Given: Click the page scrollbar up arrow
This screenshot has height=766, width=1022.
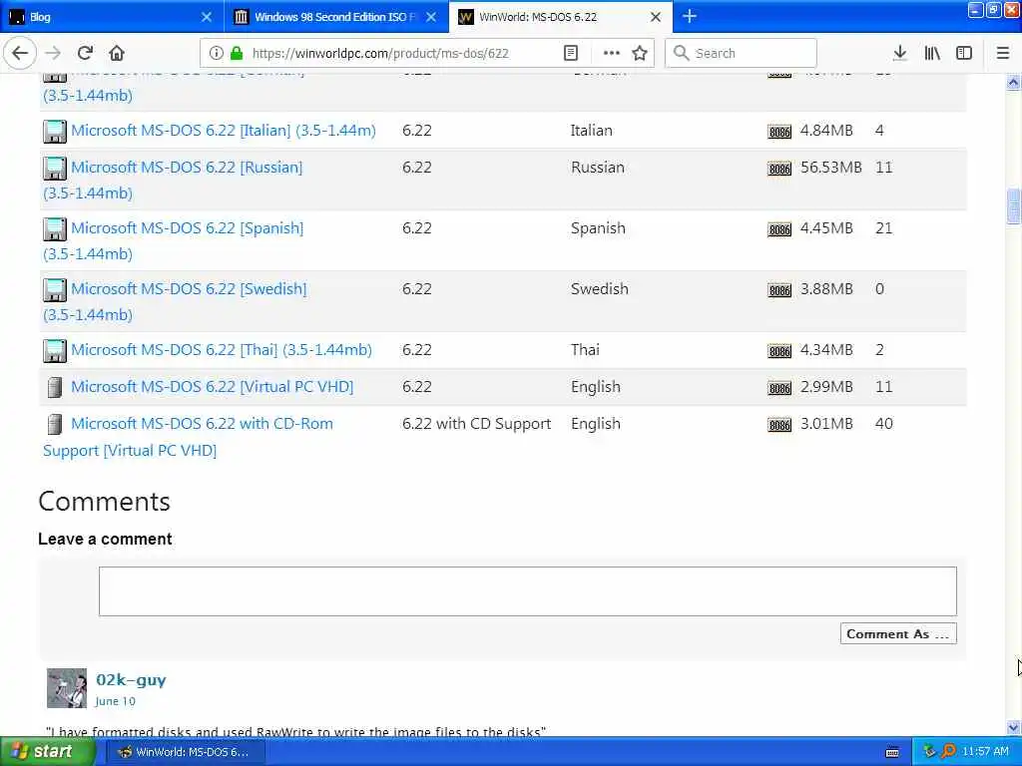Looking at the screenshot, I should pyautogui.click(x=1013, y=82).
